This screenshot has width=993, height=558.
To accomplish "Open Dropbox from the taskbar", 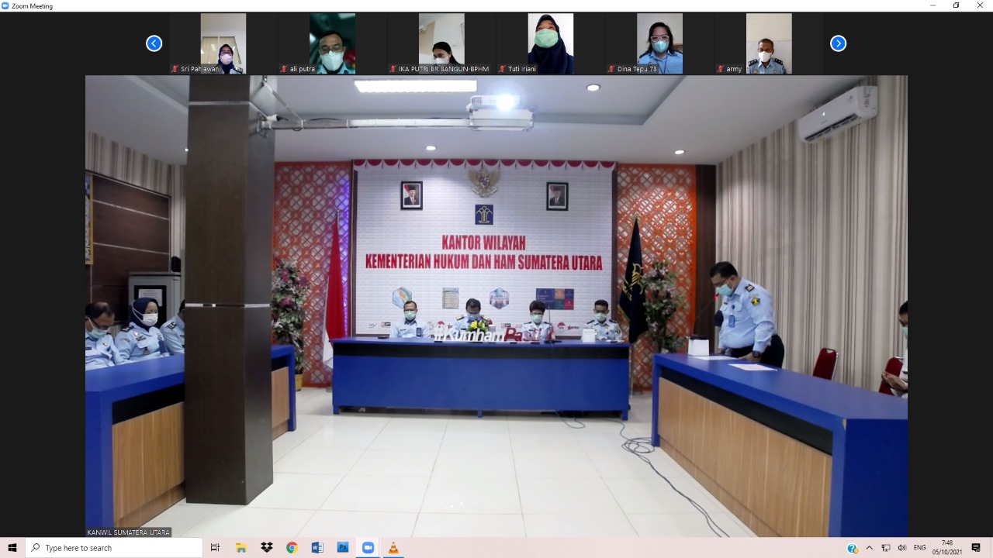I will pyautogui.click(x=267, y=548).
